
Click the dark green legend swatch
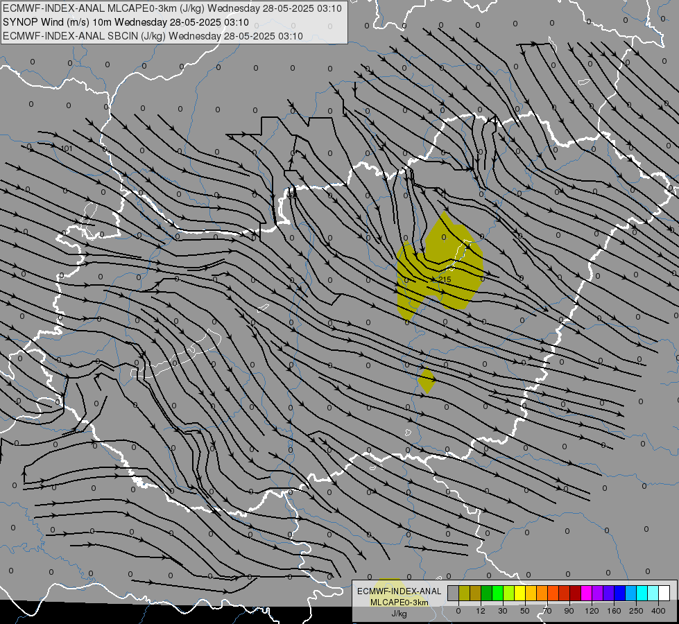(x=487, y=593)
